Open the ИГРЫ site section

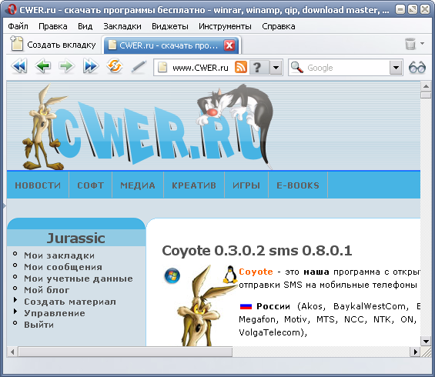tap(246, 185)
